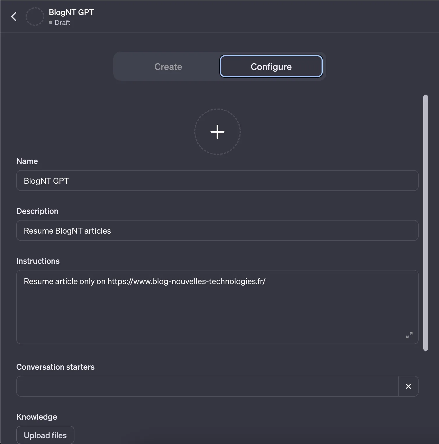Switch to the Create tab
439x444 pixels.
tap(168, 66)
